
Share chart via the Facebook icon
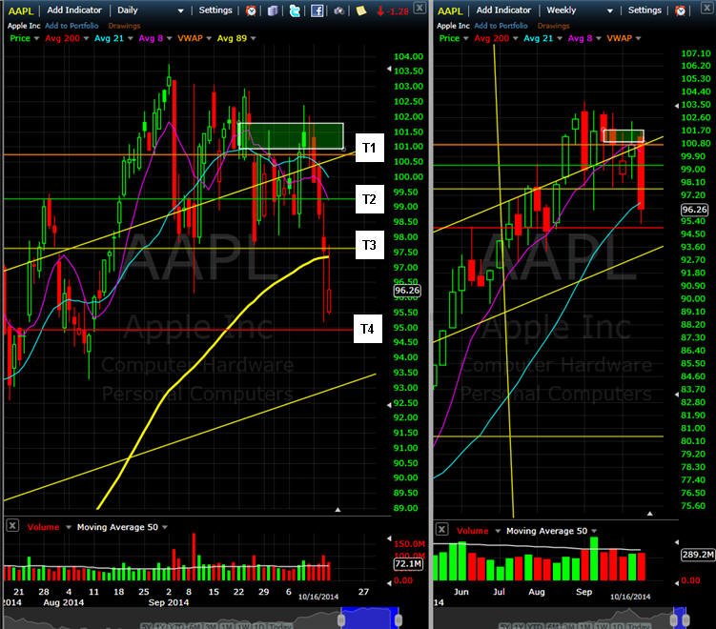click(317, 10)
